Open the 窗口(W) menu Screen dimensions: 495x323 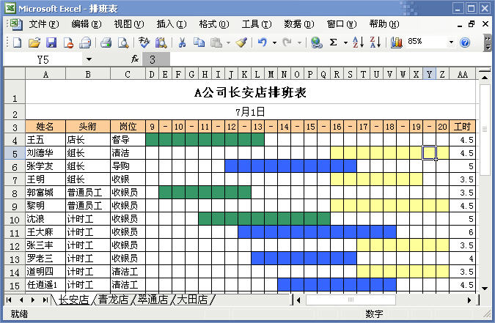[342, 24]
